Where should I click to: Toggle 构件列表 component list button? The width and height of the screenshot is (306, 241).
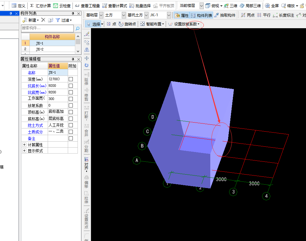point(202,15)
